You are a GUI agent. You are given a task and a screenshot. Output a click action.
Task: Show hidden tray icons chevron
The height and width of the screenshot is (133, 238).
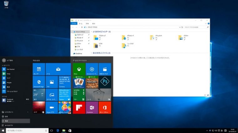[x=207, y=131]
